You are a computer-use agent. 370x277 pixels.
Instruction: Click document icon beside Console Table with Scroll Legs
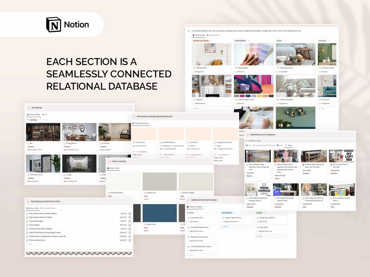click(303, 165)
